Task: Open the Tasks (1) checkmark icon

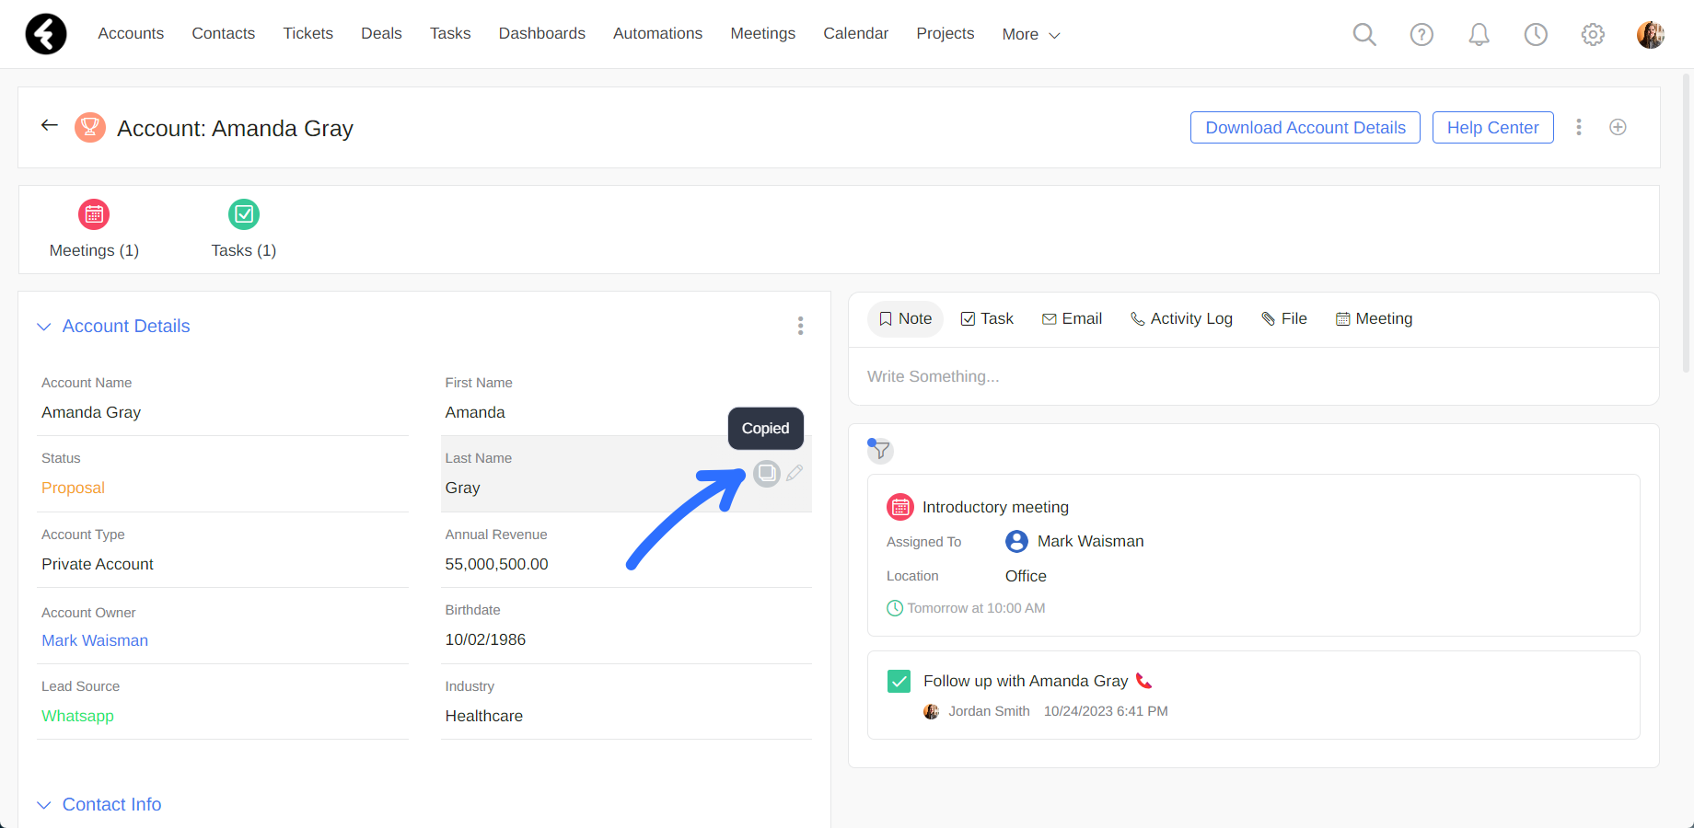Action: click(x=244, y=214)
